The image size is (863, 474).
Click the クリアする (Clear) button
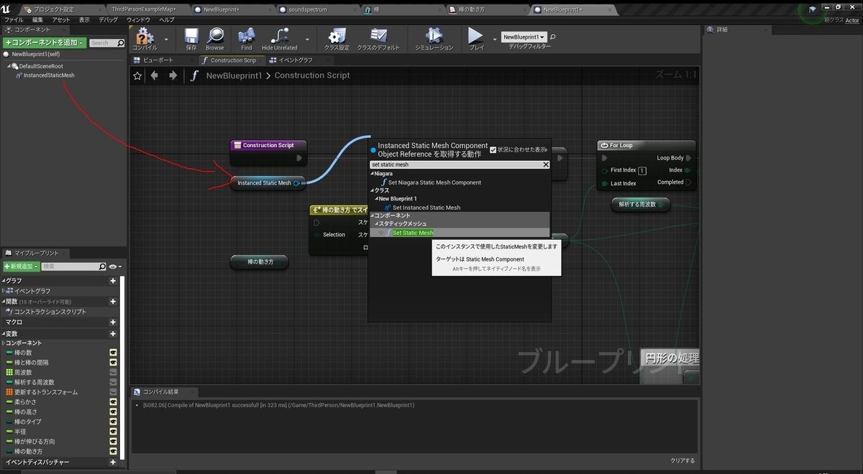pos(682,460)
